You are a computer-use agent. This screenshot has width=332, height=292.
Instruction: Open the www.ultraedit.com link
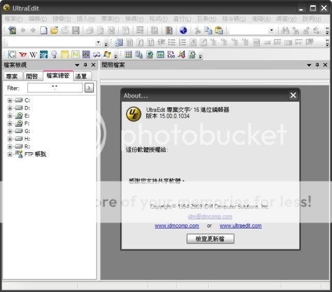(240, 226)
